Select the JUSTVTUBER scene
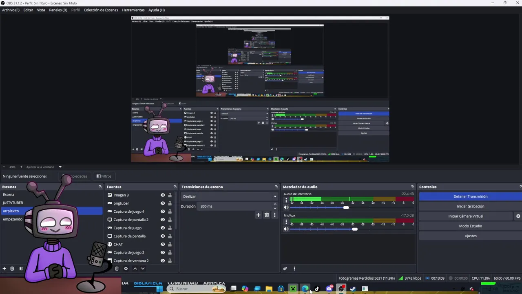Viewport: 522px width, 294px height. tap(13, 203)
